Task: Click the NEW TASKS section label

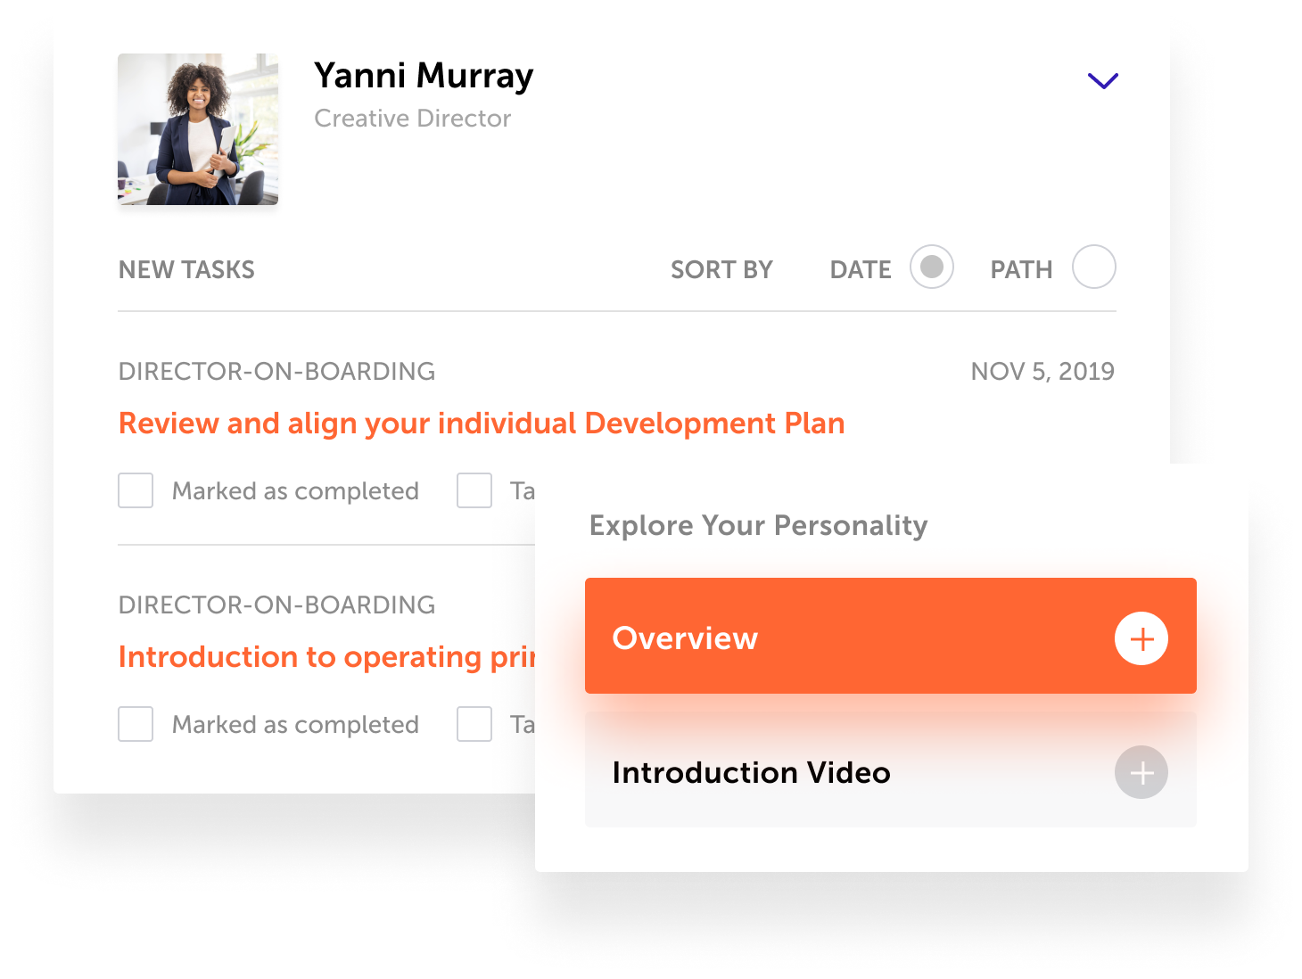Action: [186, 269]
